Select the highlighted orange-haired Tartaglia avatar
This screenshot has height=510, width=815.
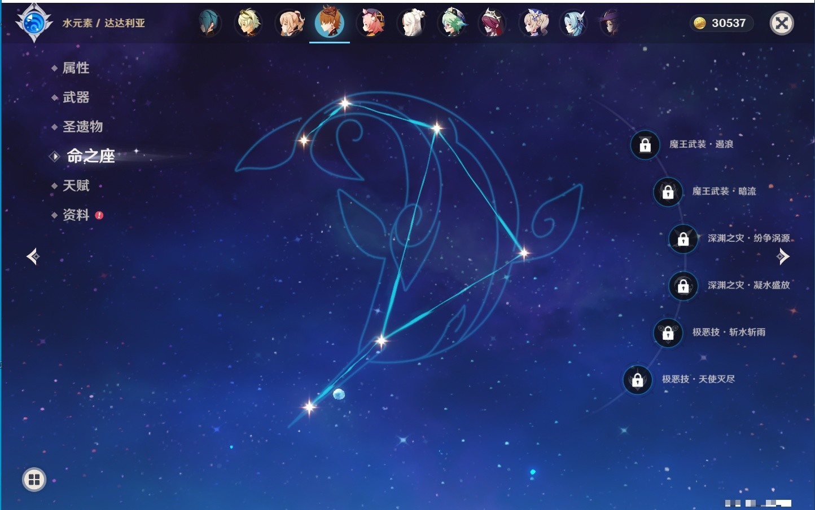click(x=330, y=23)
